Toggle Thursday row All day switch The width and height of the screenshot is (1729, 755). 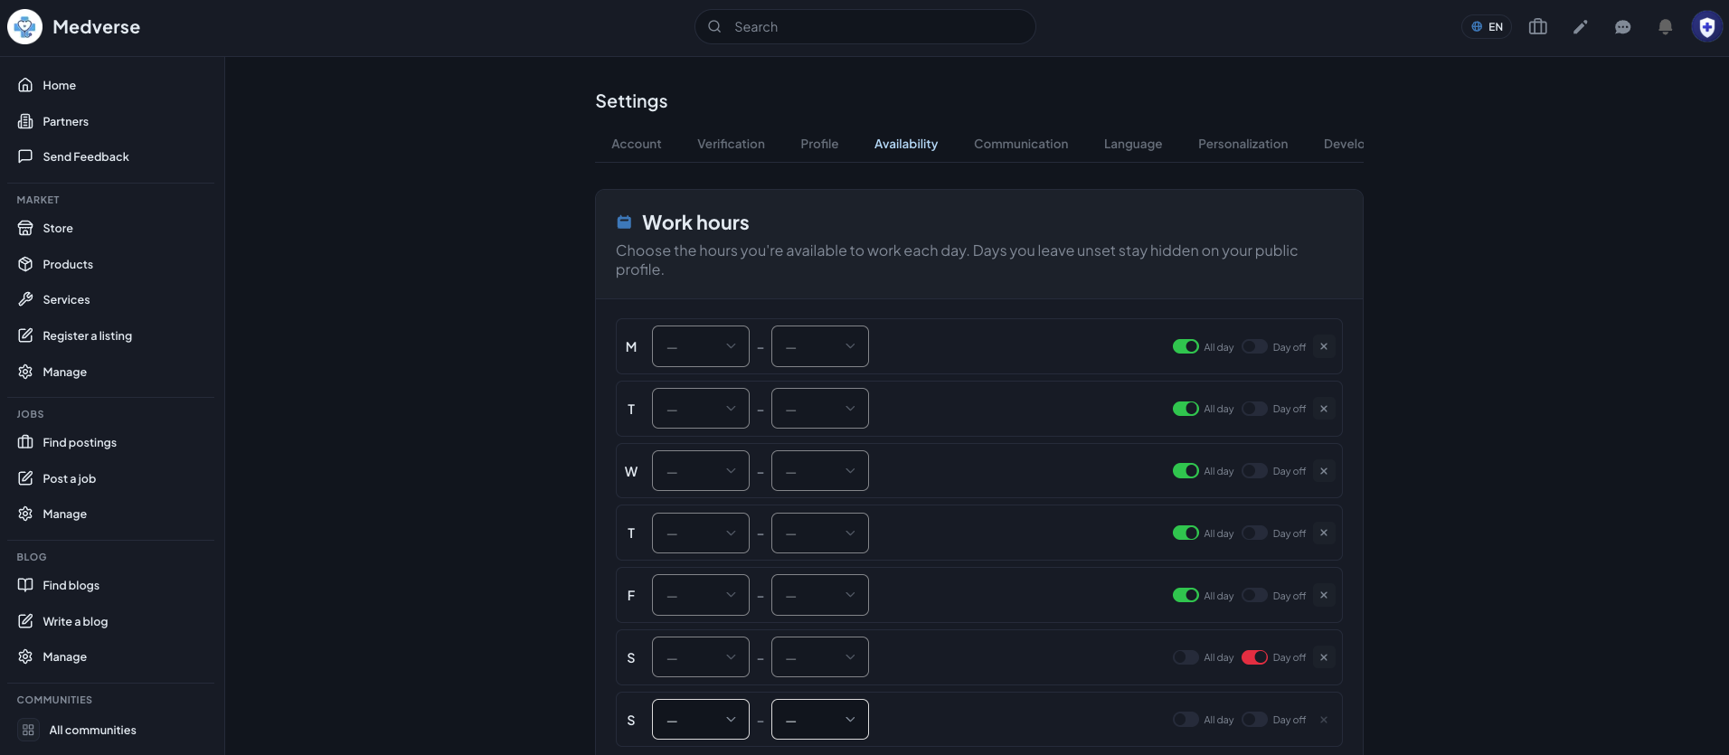1186,533
